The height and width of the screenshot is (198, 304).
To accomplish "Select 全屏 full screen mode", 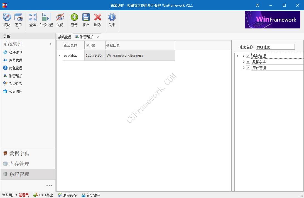I will pos(33,20).
